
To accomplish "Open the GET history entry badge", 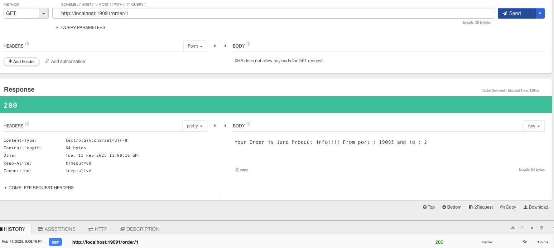I will coord(55,242).
